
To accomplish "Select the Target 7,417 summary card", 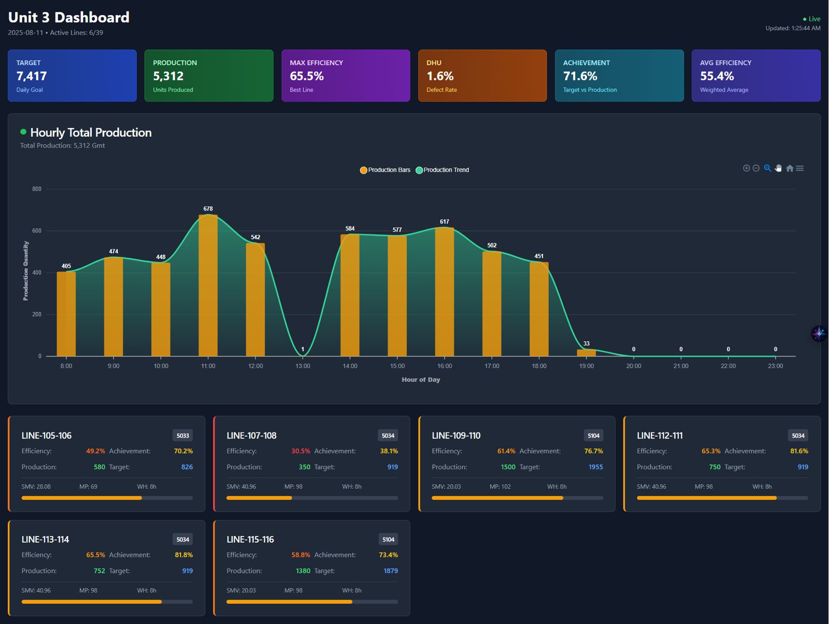I will point(72,76).
